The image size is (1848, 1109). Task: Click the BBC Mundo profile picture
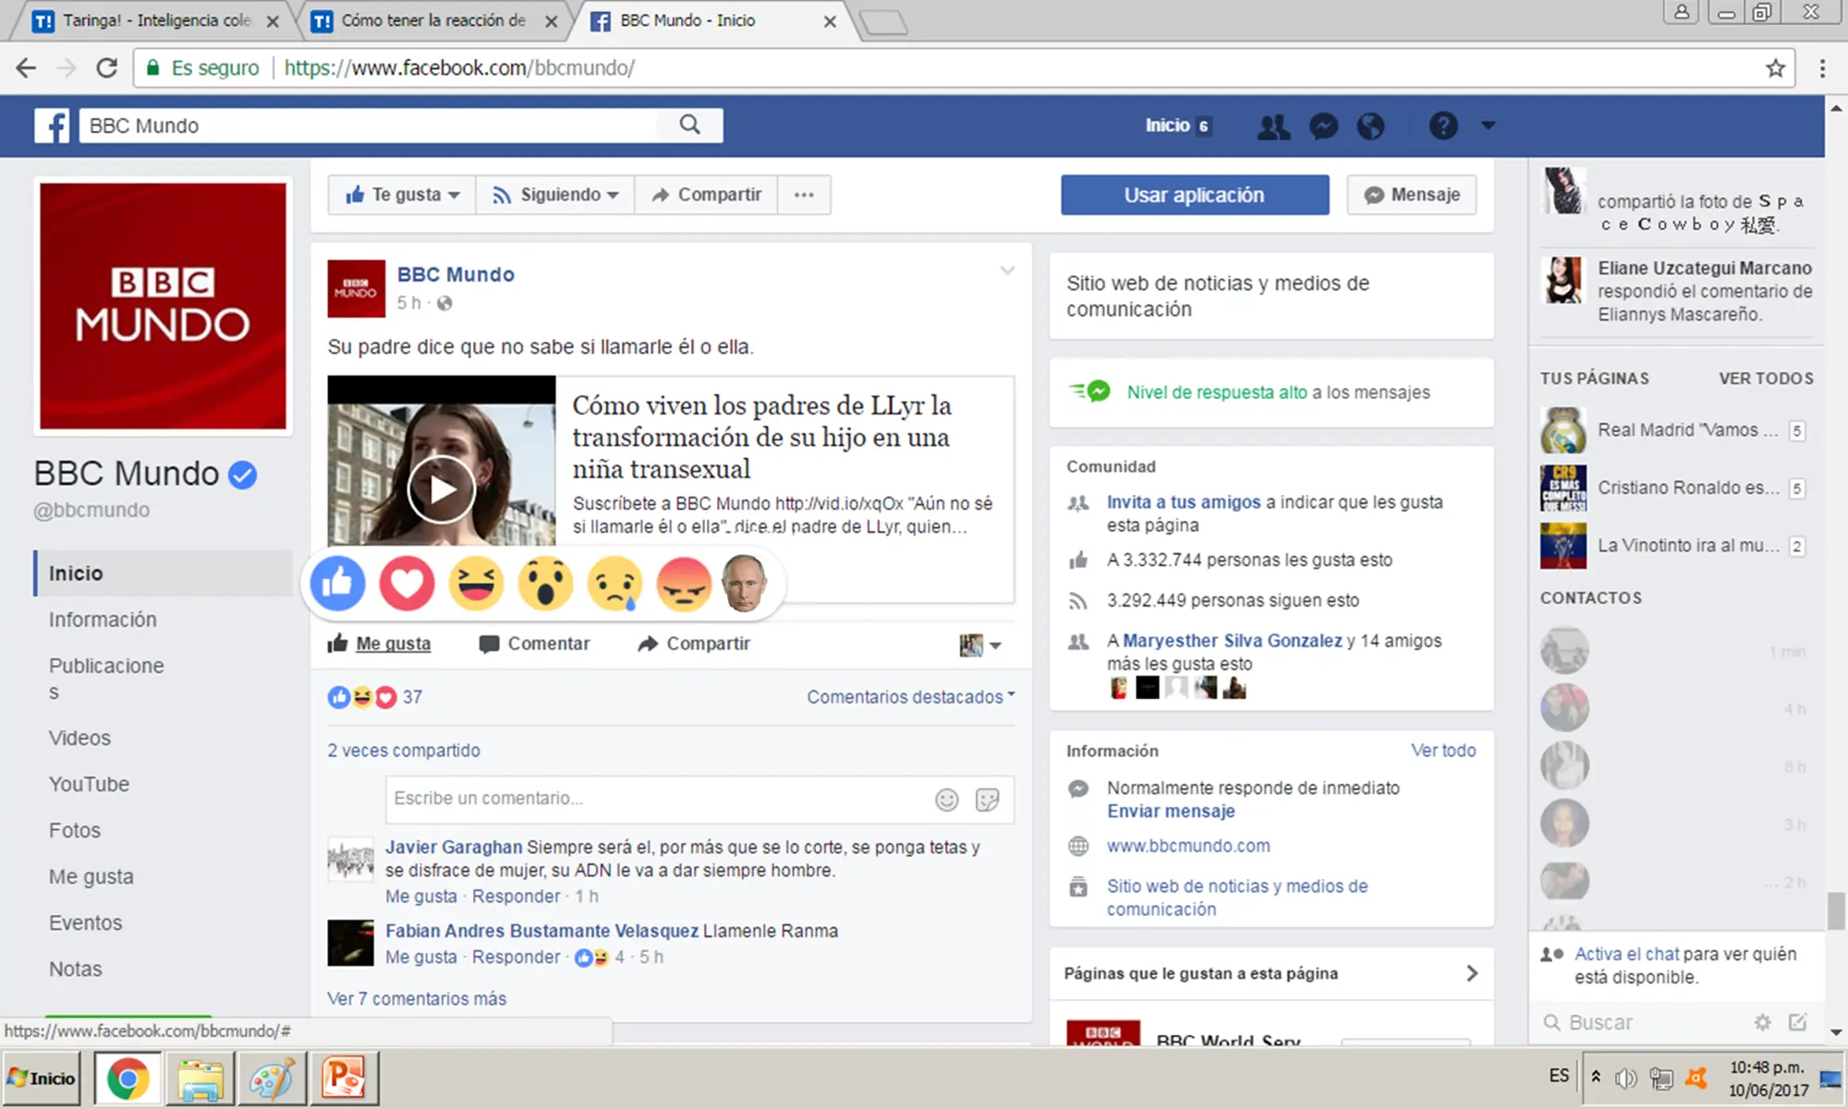click(163, 306)
